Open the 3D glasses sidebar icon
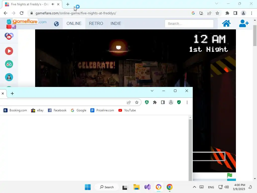 tap(9, 64)
